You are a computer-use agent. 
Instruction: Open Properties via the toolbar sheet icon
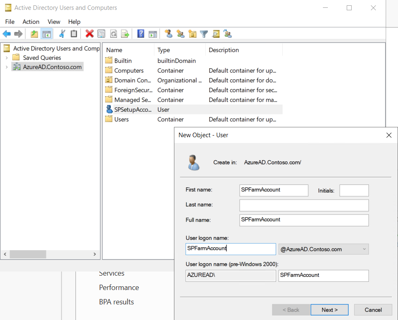101,34
